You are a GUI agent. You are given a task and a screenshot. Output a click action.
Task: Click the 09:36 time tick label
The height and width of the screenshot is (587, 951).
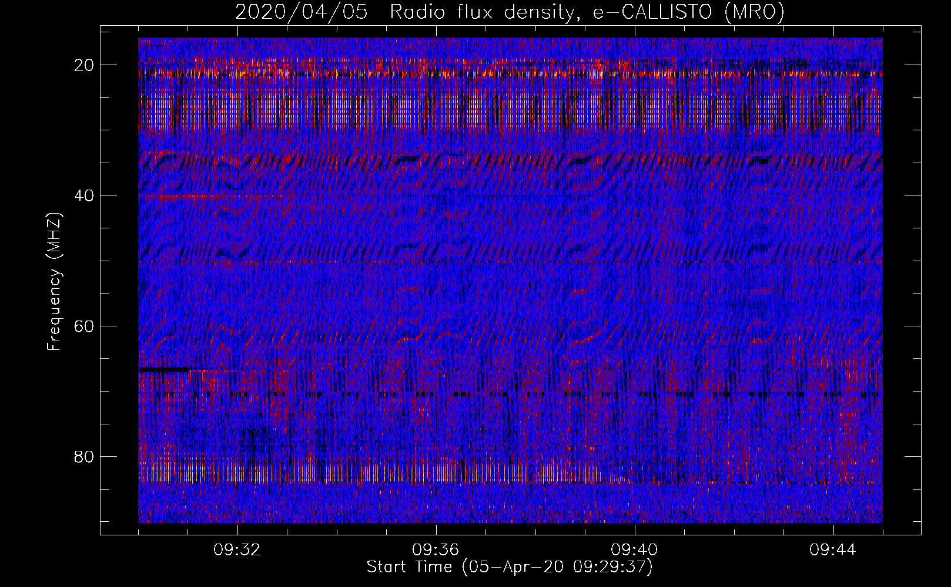436,550
